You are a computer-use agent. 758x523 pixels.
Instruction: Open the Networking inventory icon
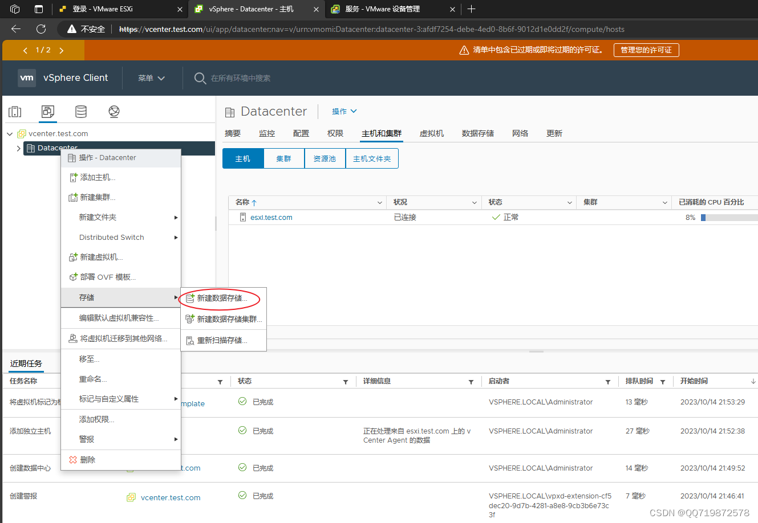[114, 112]
